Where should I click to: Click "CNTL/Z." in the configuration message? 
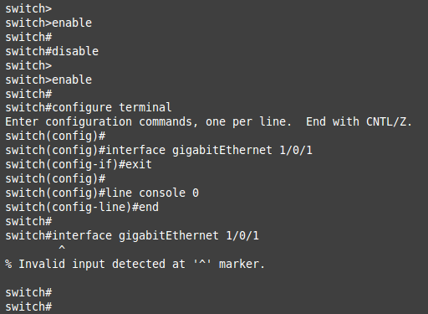pos(389,122)
